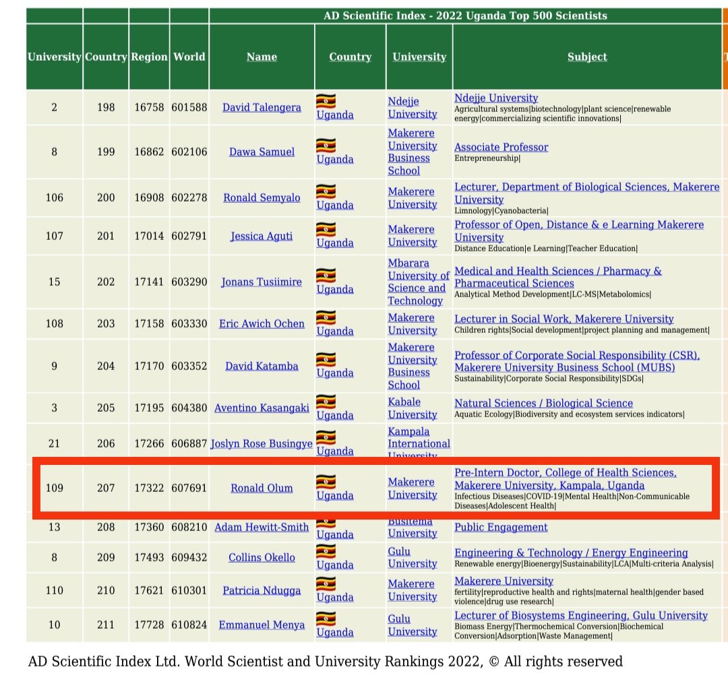Click the AD Scientific Index title header
Screen dimensions: 728x690
(x=465, y=15)
